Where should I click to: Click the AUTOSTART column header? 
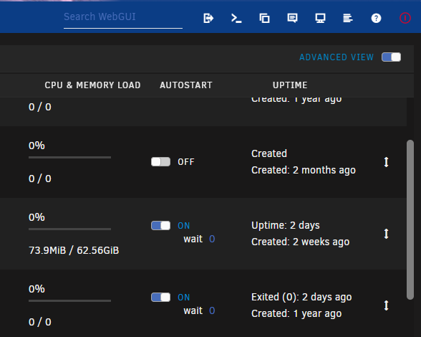(x=186, y=85)
